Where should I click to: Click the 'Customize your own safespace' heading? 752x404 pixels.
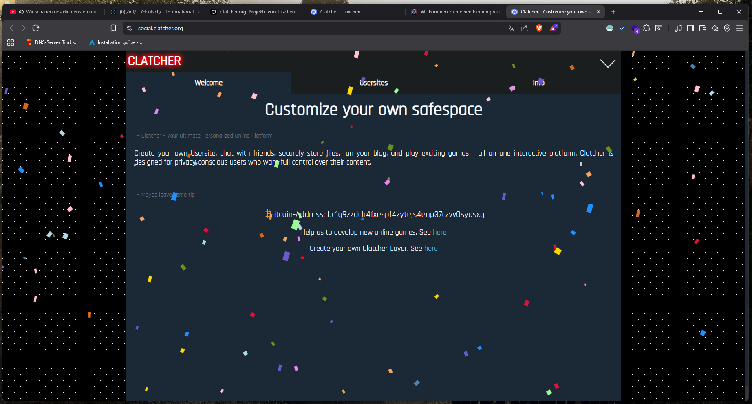click(x=374, y=110)
